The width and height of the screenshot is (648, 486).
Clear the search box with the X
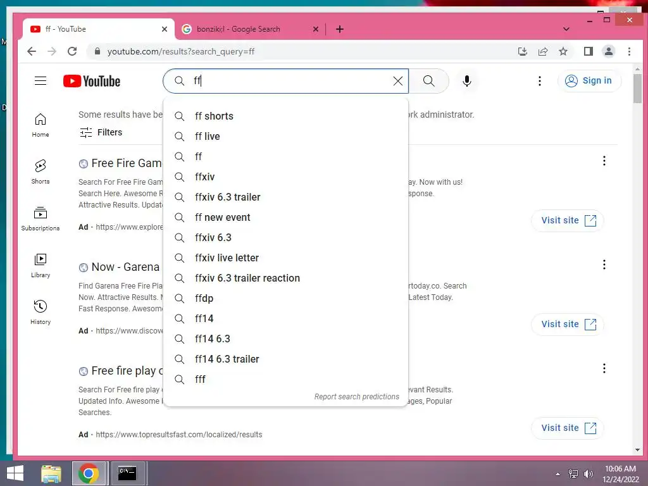point(397,81)
